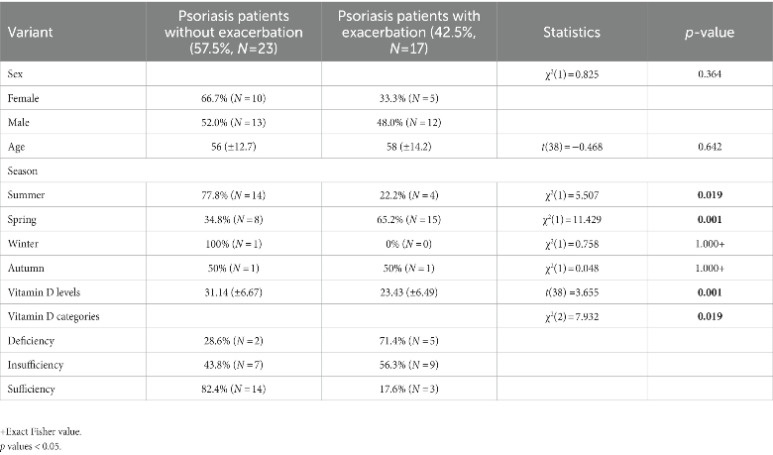Click the "Statistics" column header

click(572, 32)
